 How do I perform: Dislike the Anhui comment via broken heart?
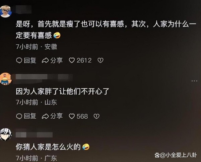(x=100, y=60)
